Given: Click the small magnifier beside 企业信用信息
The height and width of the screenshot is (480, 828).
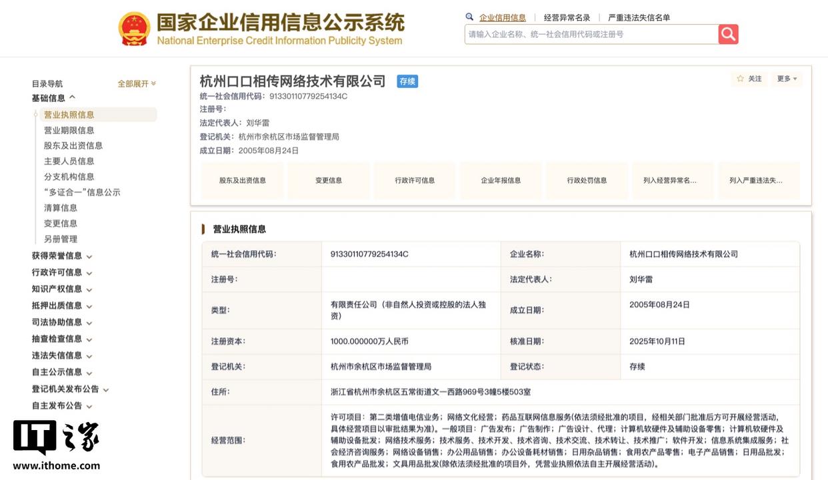Looking at the screenshot, I should tap(469, 17).
